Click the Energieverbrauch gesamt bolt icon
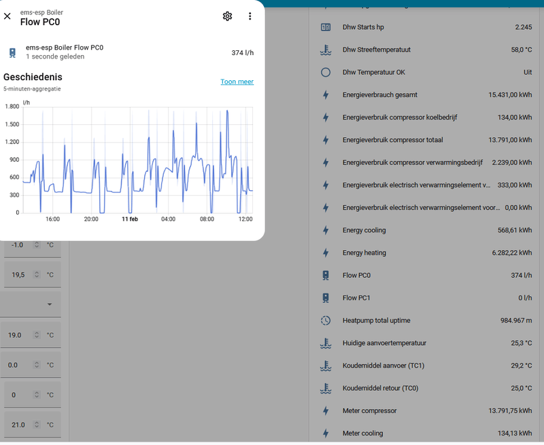Screen dimensions: 544x445 (326, 95)
